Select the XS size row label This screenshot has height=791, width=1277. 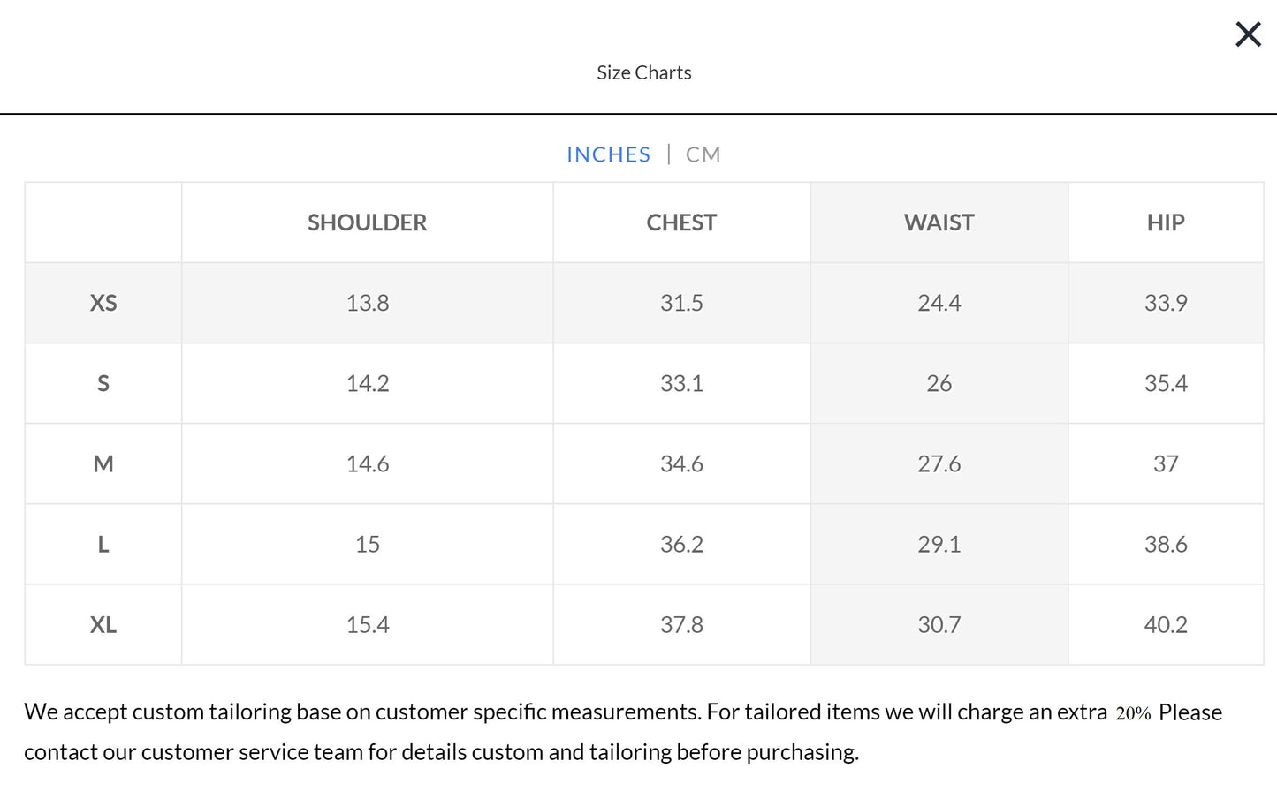[103, 303]
